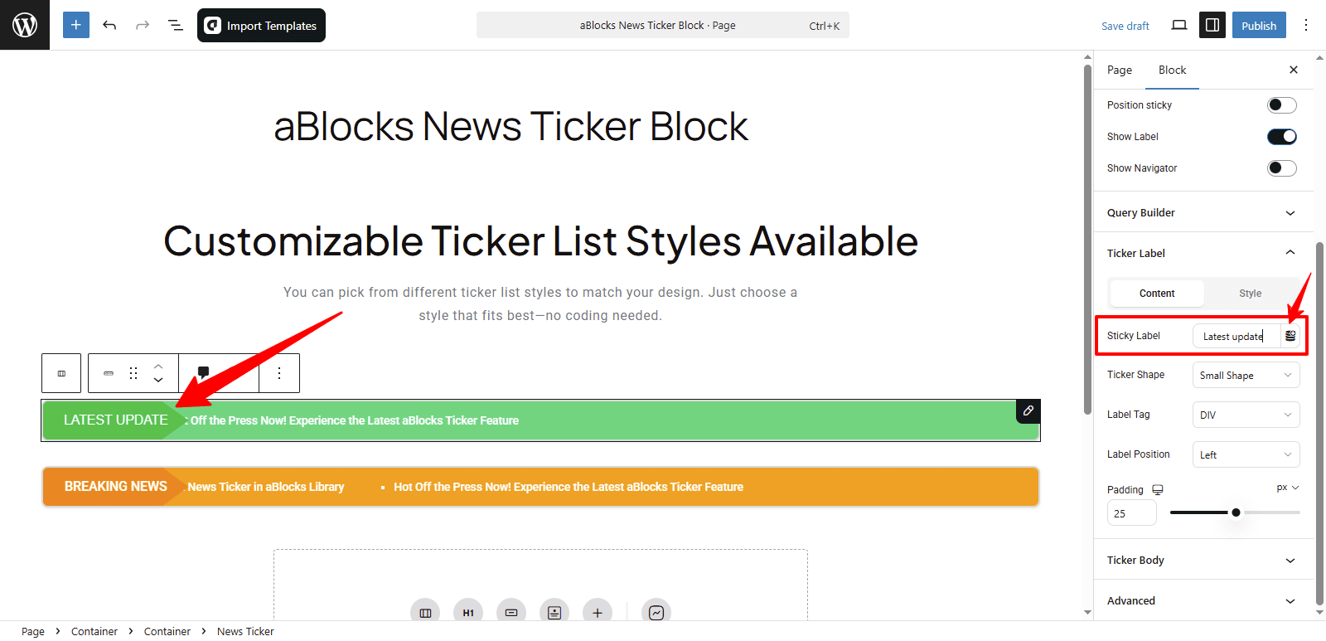Switch to the Block tab
Viewport: 1326px width, 641px height.
[1172, 70]
